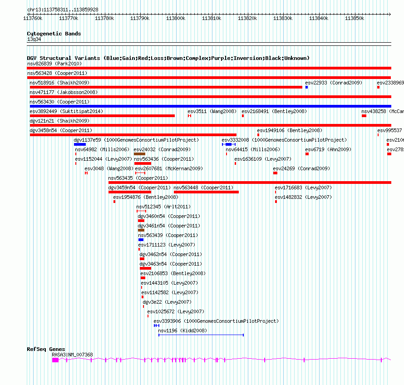
Task: Click the blue nsv1196 interval line
Action: (201, 335)
